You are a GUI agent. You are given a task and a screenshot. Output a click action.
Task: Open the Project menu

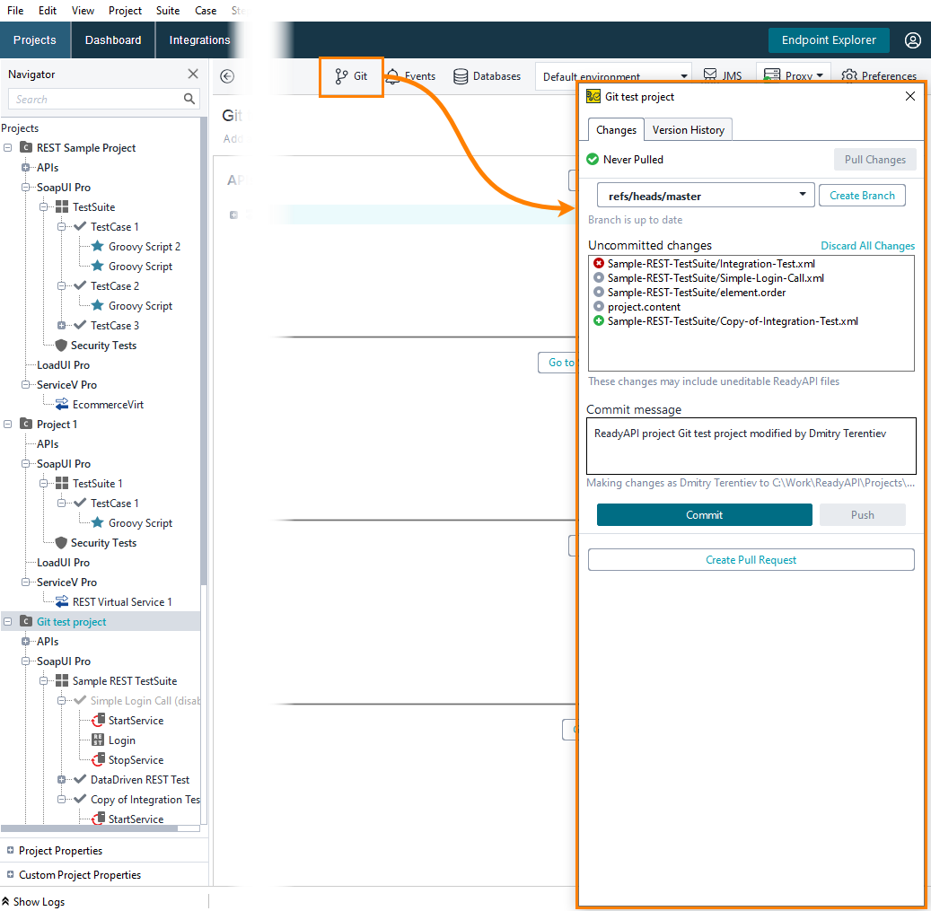125,11
